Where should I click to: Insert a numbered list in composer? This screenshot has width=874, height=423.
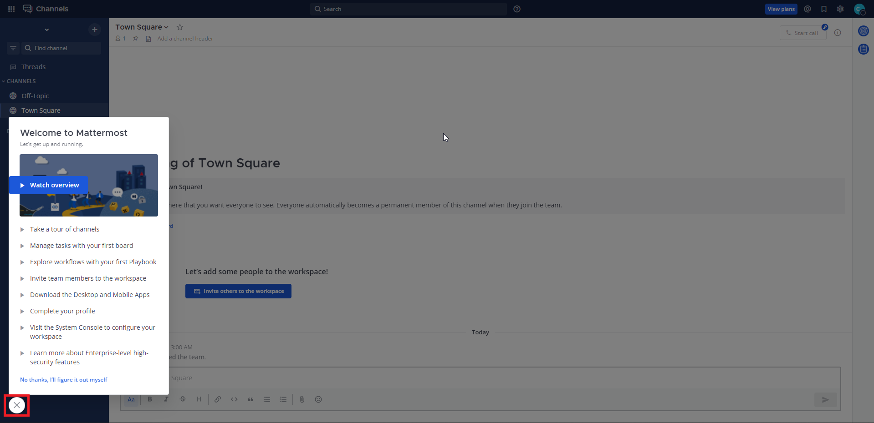(x=283, y=399)
